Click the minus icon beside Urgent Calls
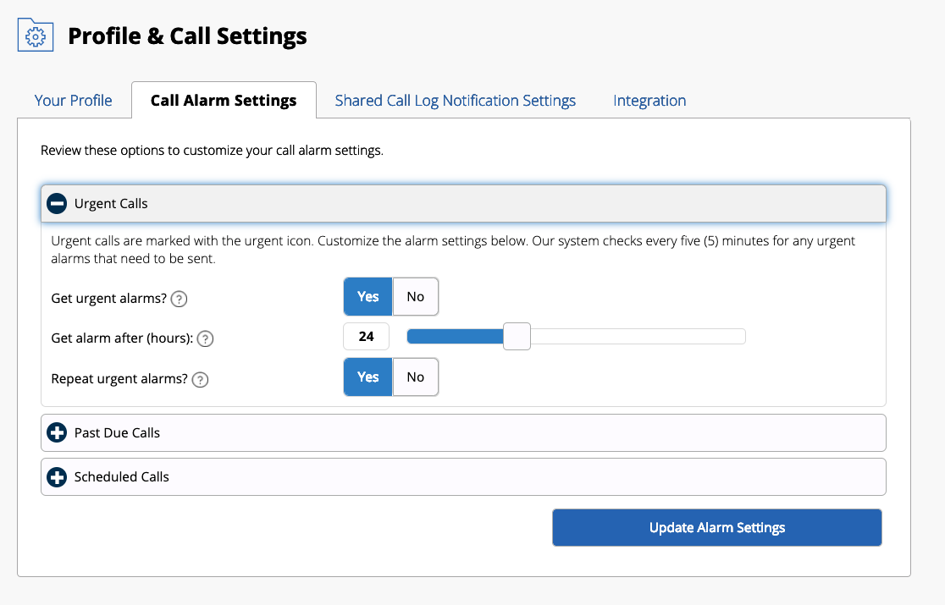The image size is (945, 605). pyautogui.click(x=58, y=204)
